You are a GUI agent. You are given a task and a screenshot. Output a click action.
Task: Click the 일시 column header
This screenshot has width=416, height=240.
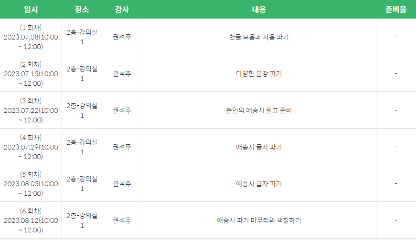click(x=31, y=10)
